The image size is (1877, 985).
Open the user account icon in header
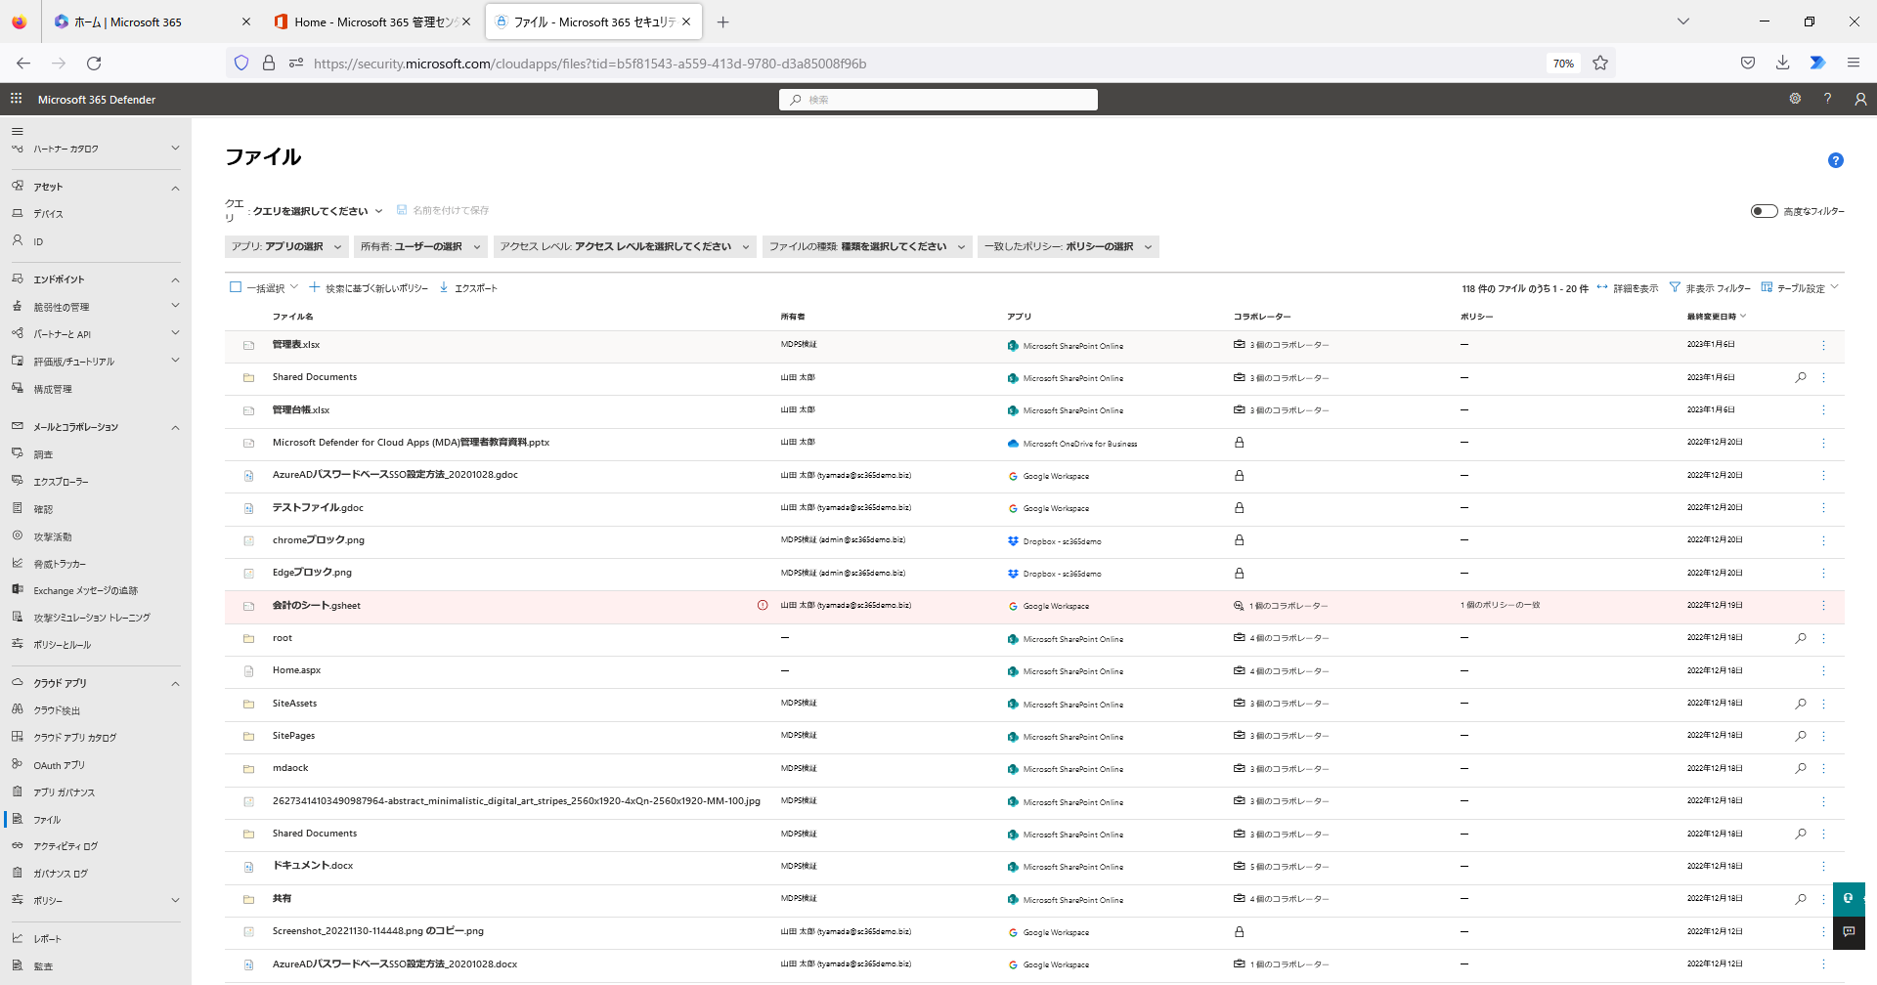point(1860,99)
